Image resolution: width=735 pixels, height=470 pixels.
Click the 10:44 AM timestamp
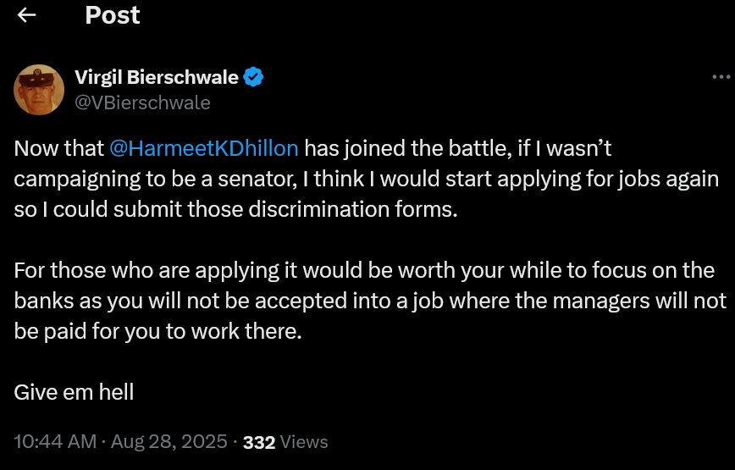pos(54,441)
